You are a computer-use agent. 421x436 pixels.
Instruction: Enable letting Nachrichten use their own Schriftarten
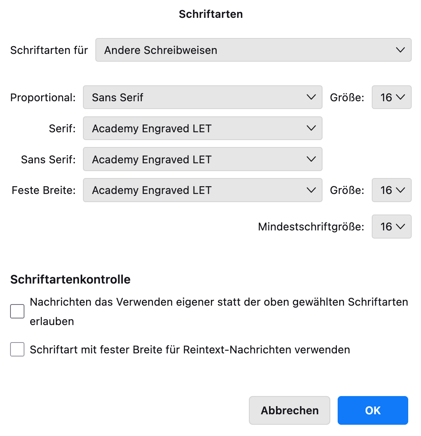(17, 311)
